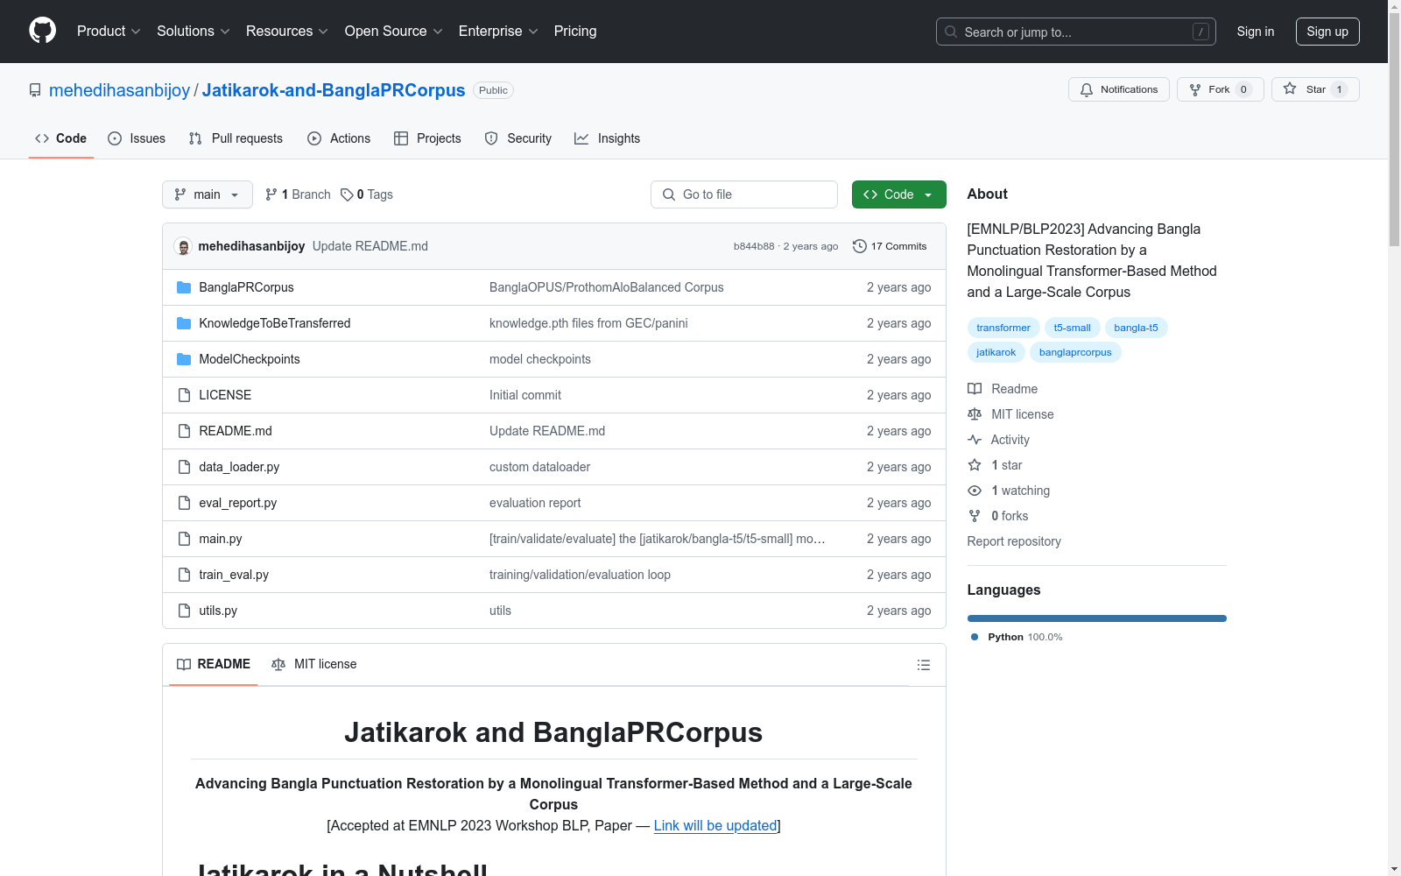
Task: Open the Actions tab
Action: pos(339,138)
